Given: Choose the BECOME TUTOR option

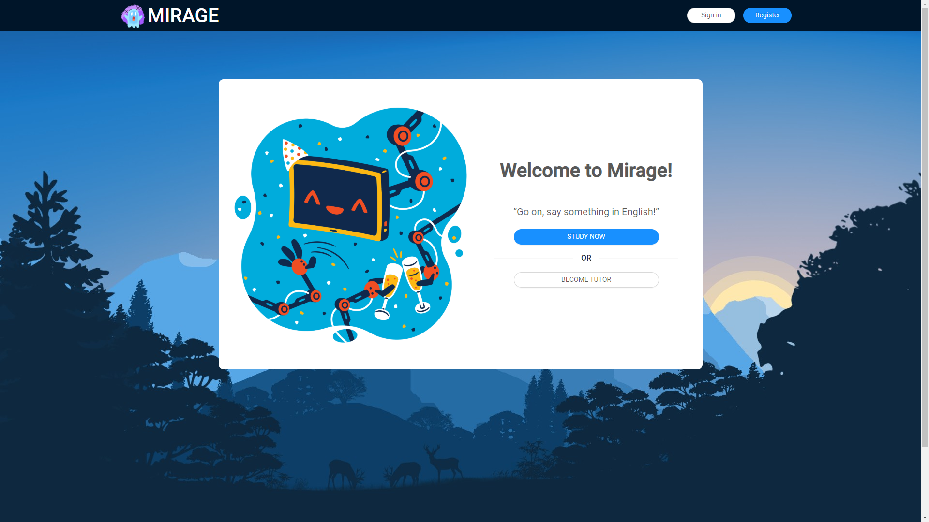Looking at the screenshot, I should pos(586,280).
